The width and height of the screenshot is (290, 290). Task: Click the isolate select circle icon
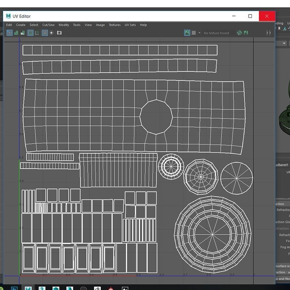click(51, 33)
